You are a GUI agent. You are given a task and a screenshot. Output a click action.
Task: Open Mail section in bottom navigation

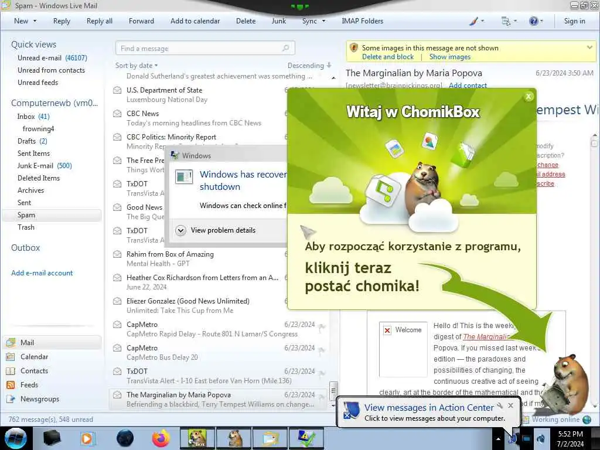point(52,342)
